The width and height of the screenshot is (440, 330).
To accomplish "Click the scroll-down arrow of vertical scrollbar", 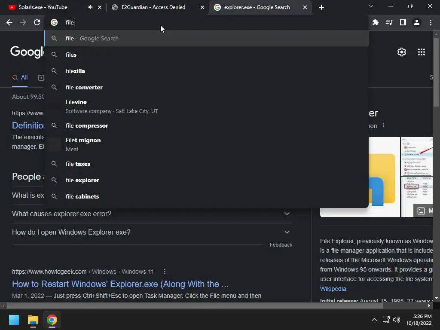I will (436, 298).
